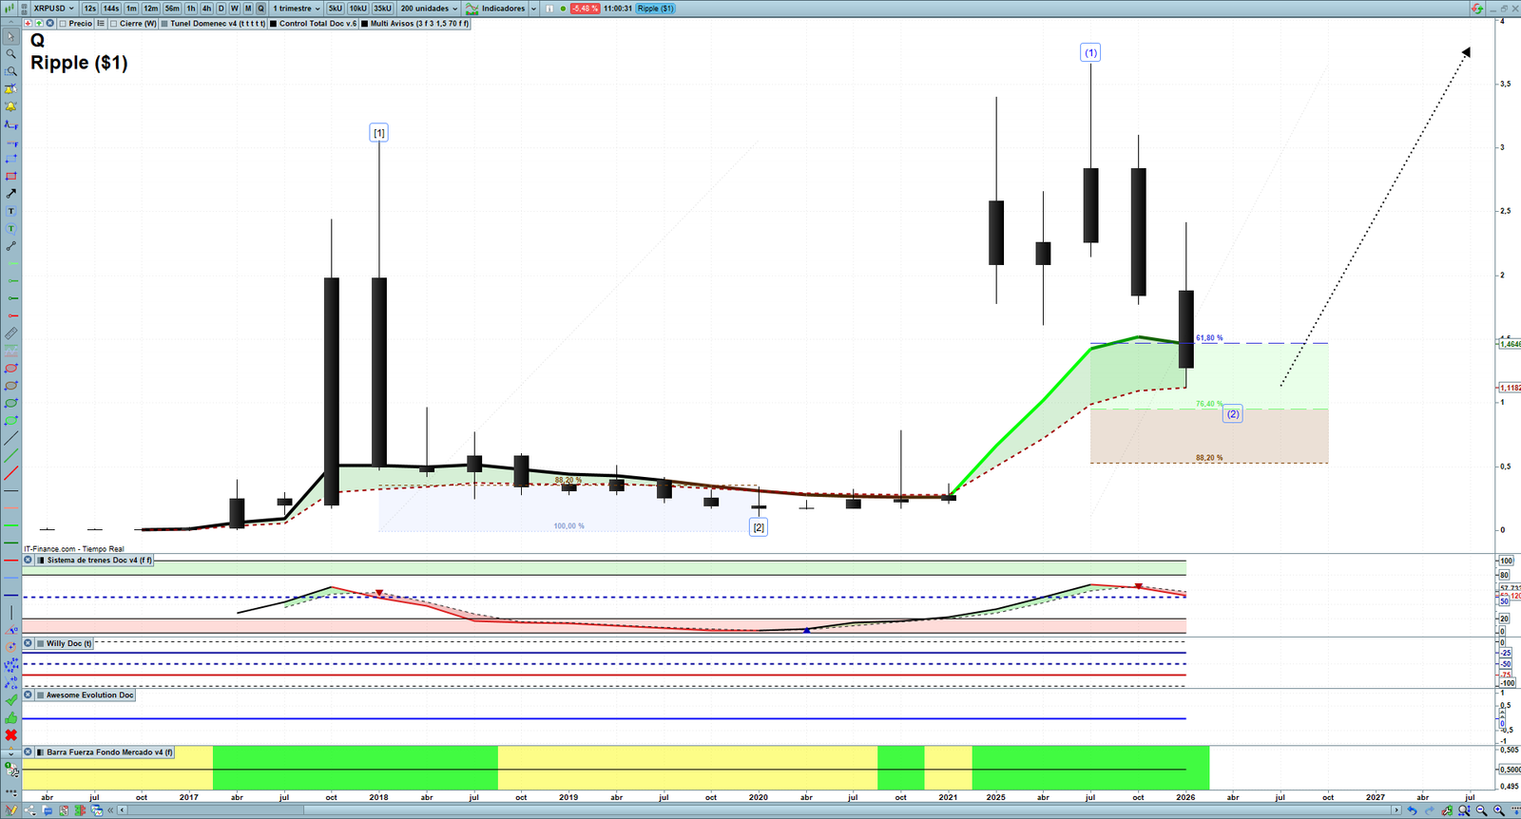Choose the red ellipse drawing tool

click(10, 368)
